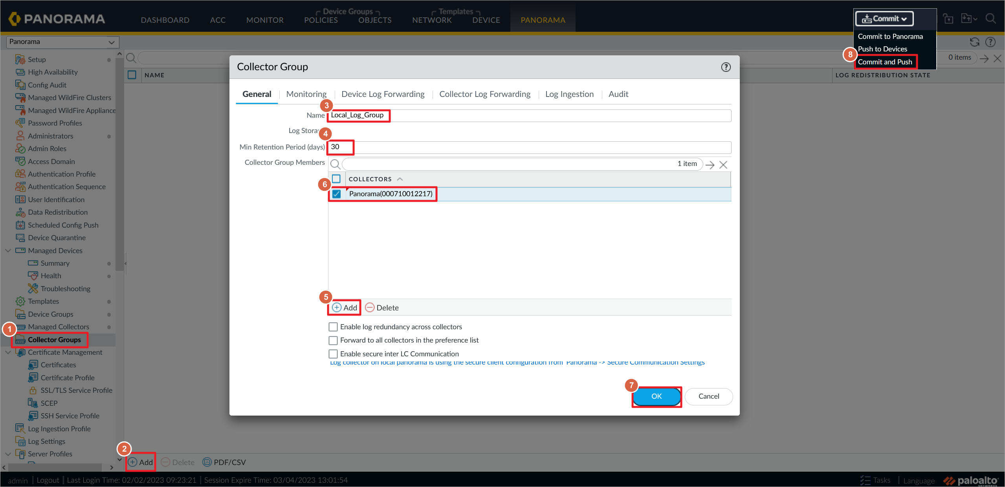This screenshot has height=487, width=1005.
Task: Open the Setup sidebar item icon
Action: [20, 59]
